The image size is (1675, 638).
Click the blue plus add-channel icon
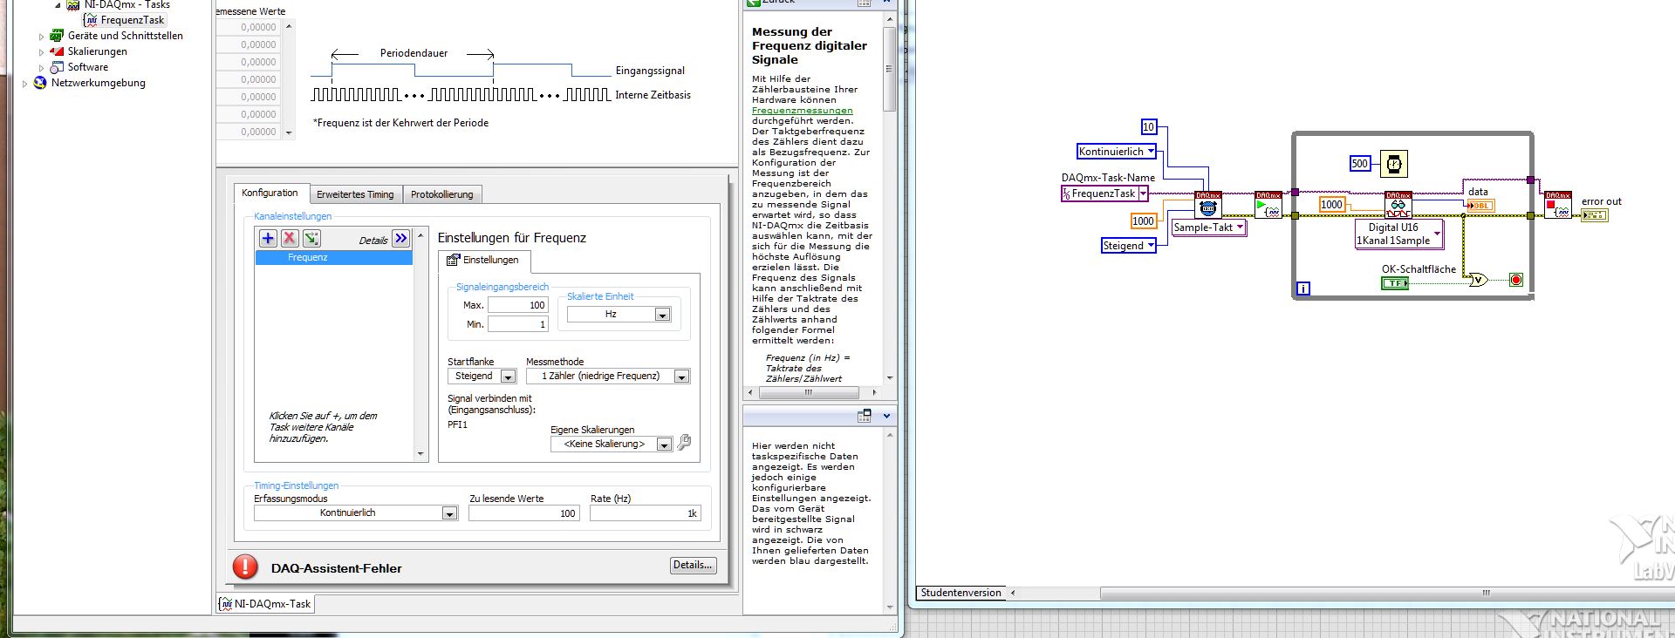268,238
